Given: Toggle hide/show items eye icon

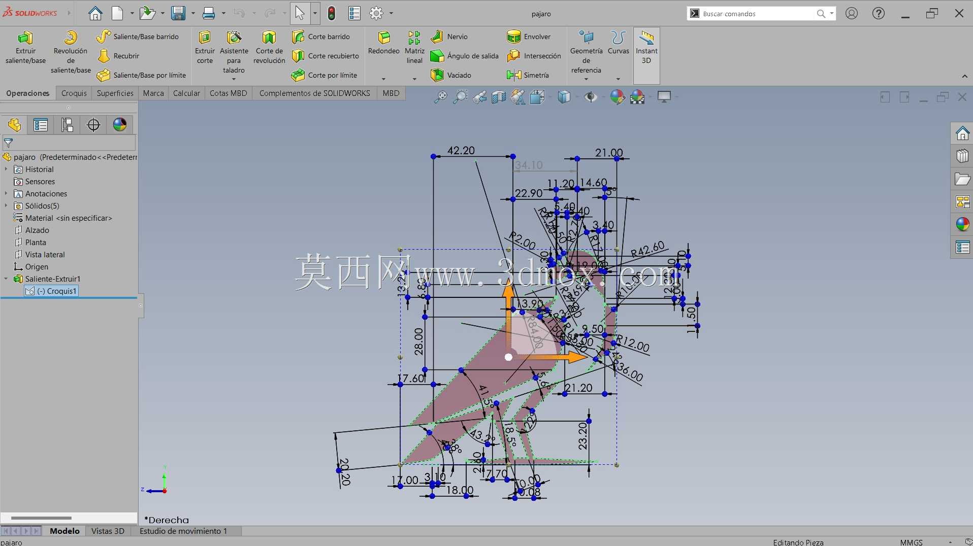Looking at the screenshot, I should click(590, 96).
